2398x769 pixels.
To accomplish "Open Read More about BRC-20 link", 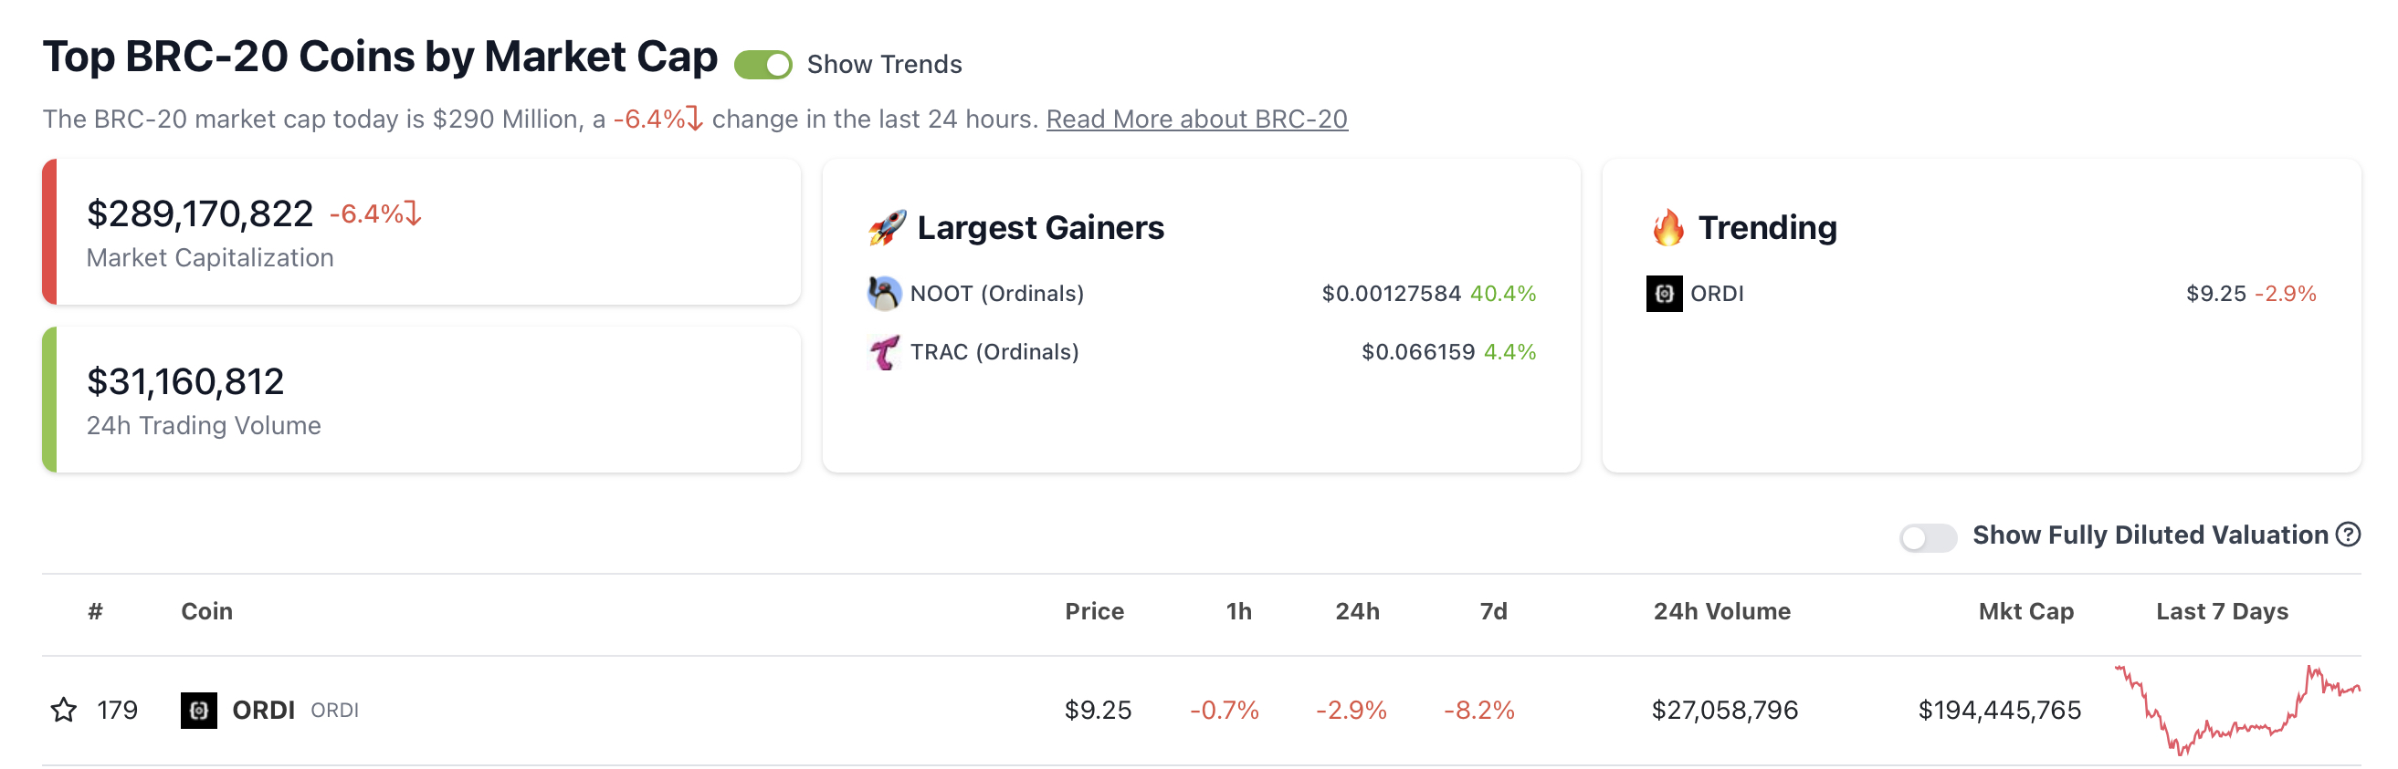I will pyautogui.click(x=1196, y=119).
